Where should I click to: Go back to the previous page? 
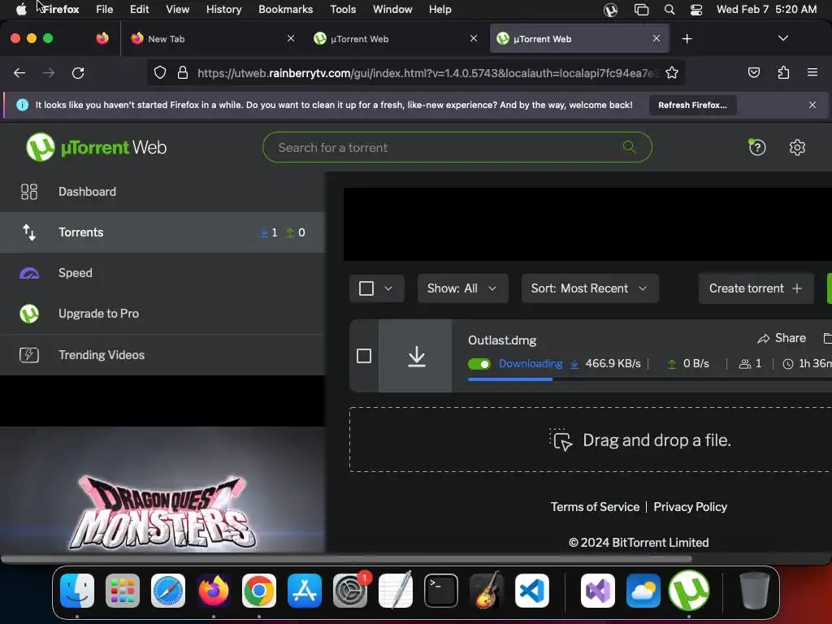(x=19, y=72)
